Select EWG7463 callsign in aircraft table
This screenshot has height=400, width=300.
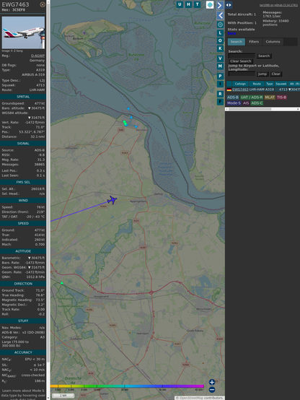[240, 90]
